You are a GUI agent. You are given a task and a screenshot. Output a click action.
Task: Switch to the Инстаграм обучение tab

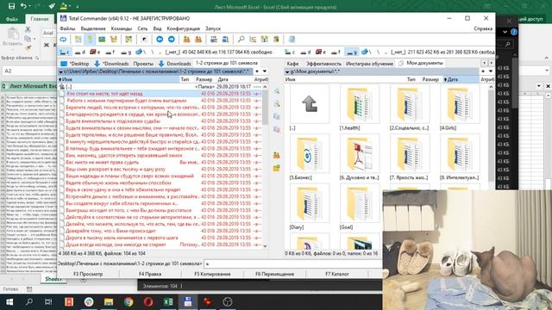(x=369, y=64)
